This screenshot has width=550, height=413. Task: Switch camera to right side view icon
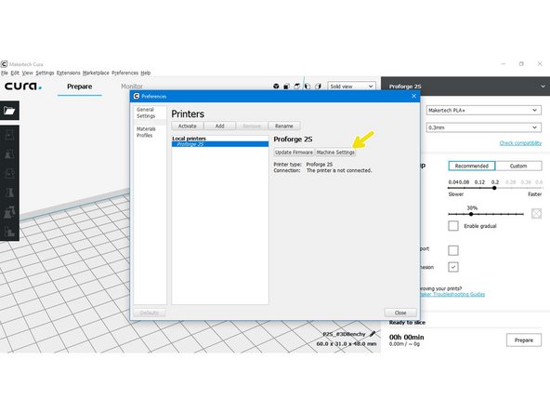[x=318, y=87]
